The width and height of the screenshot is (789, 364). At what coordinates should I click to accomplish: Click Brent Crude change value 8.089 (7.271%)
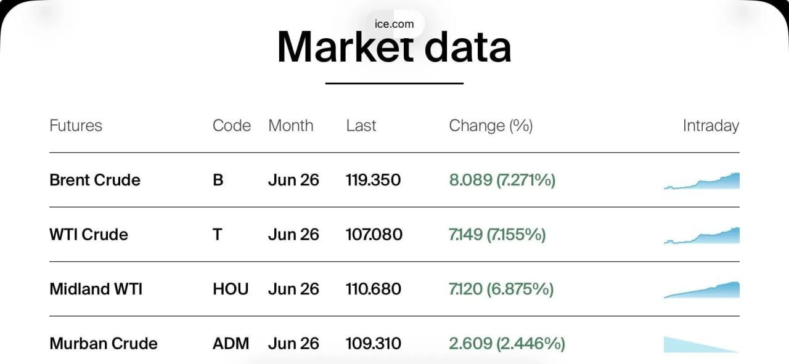coord(502,180)
